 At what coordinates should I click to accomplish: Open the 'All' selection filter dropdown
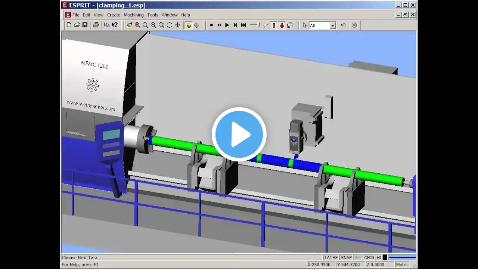[333, 25]
